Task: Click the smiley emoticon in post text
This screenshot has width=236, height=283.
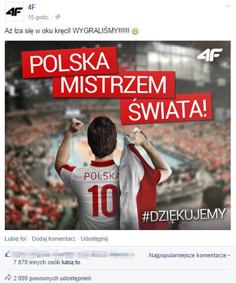Action: point(135,31)
